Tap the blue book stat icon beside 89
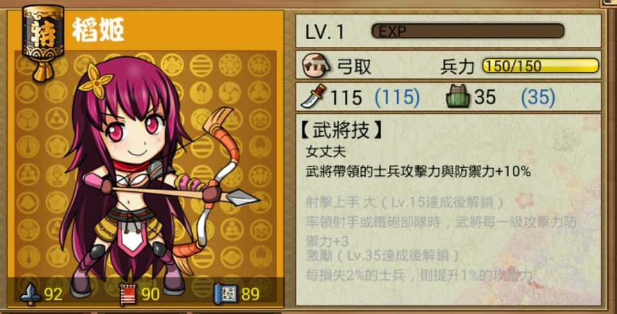The height and width of the screenshot is (314, 617). 226,294
